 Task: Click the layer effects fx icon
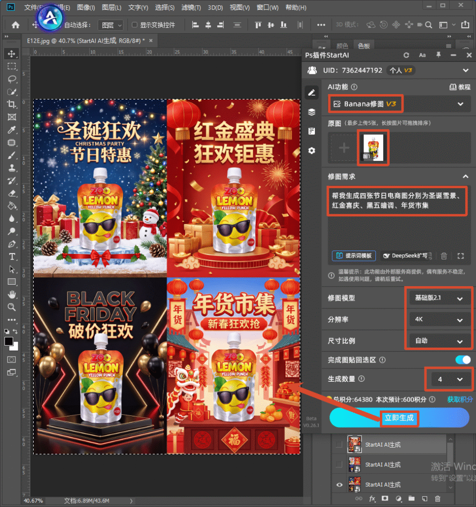372,499
